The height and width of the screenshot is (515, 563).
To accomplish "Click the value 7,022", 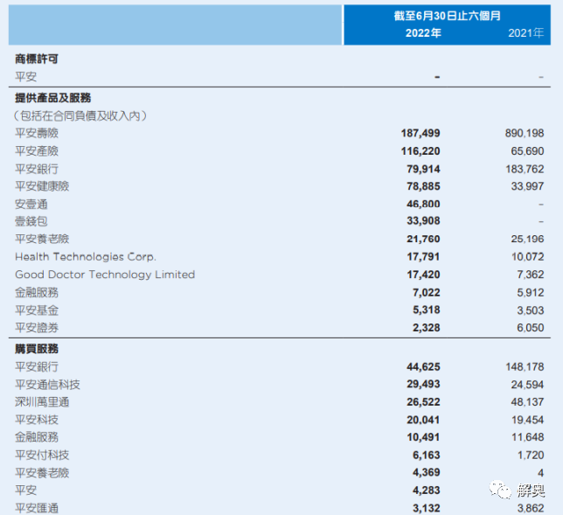I will pyautogui.click(x=427, y=292).
